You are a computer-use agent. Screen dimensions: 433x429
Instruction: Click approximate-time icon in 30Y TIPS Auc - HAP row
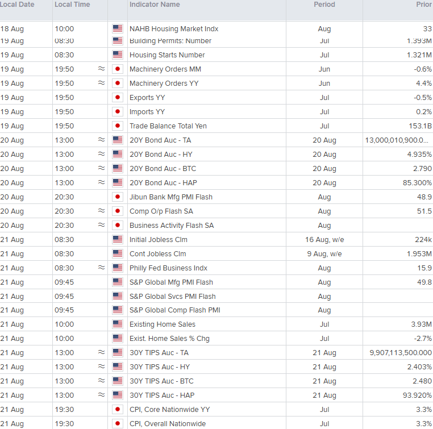tap(101, 395)
